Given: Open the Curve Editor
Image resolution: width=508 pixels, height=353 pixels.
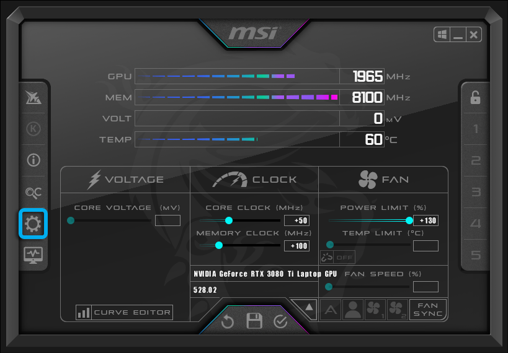Looking at the screenshot, I should (124, 312).
